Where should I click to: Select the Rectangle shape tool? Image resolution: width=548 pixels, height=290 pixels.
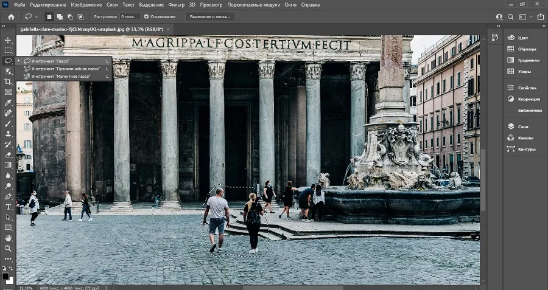click(x=8, y=227)
